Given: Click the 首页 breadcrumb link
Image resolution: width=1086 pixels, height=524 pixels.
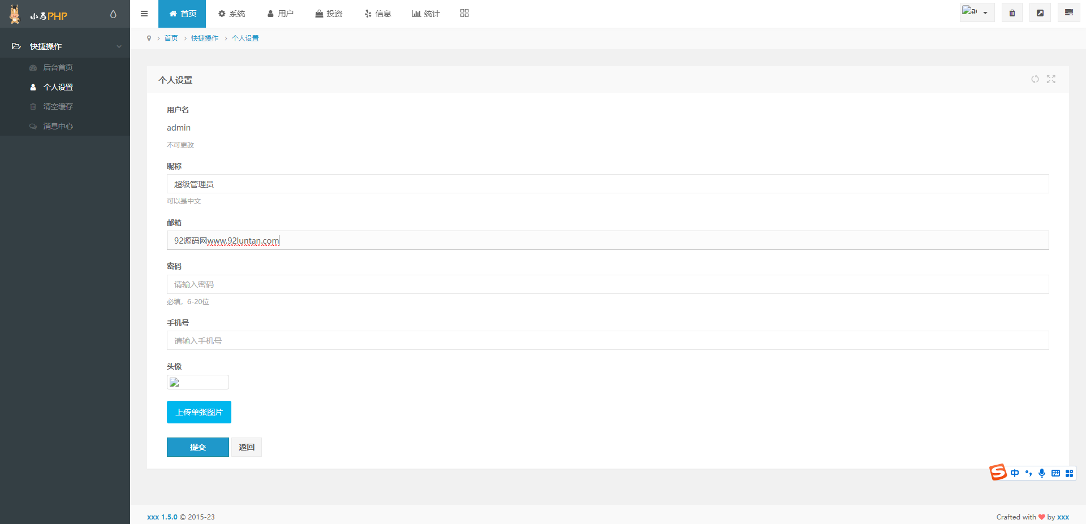Looking at the screenshot, I should [x=171, y=38].
